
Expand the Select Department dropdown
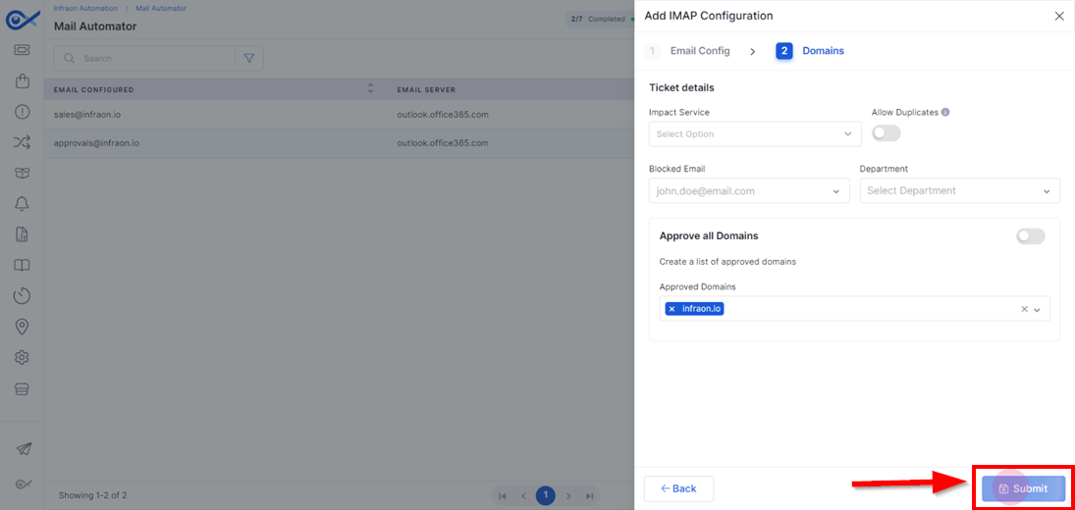pos(960,191)
